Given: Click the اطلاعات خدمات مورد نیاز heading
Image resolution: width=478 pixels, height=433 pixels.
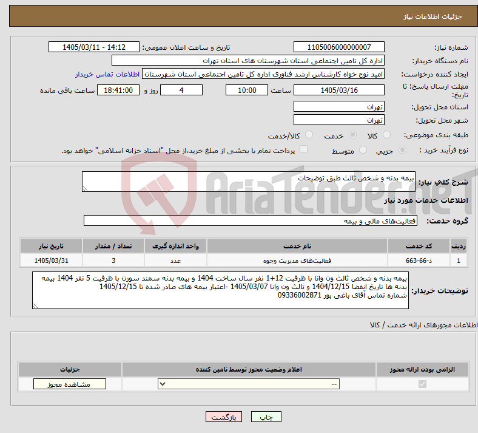Looking at the screenshot, I should coord(426,200).
